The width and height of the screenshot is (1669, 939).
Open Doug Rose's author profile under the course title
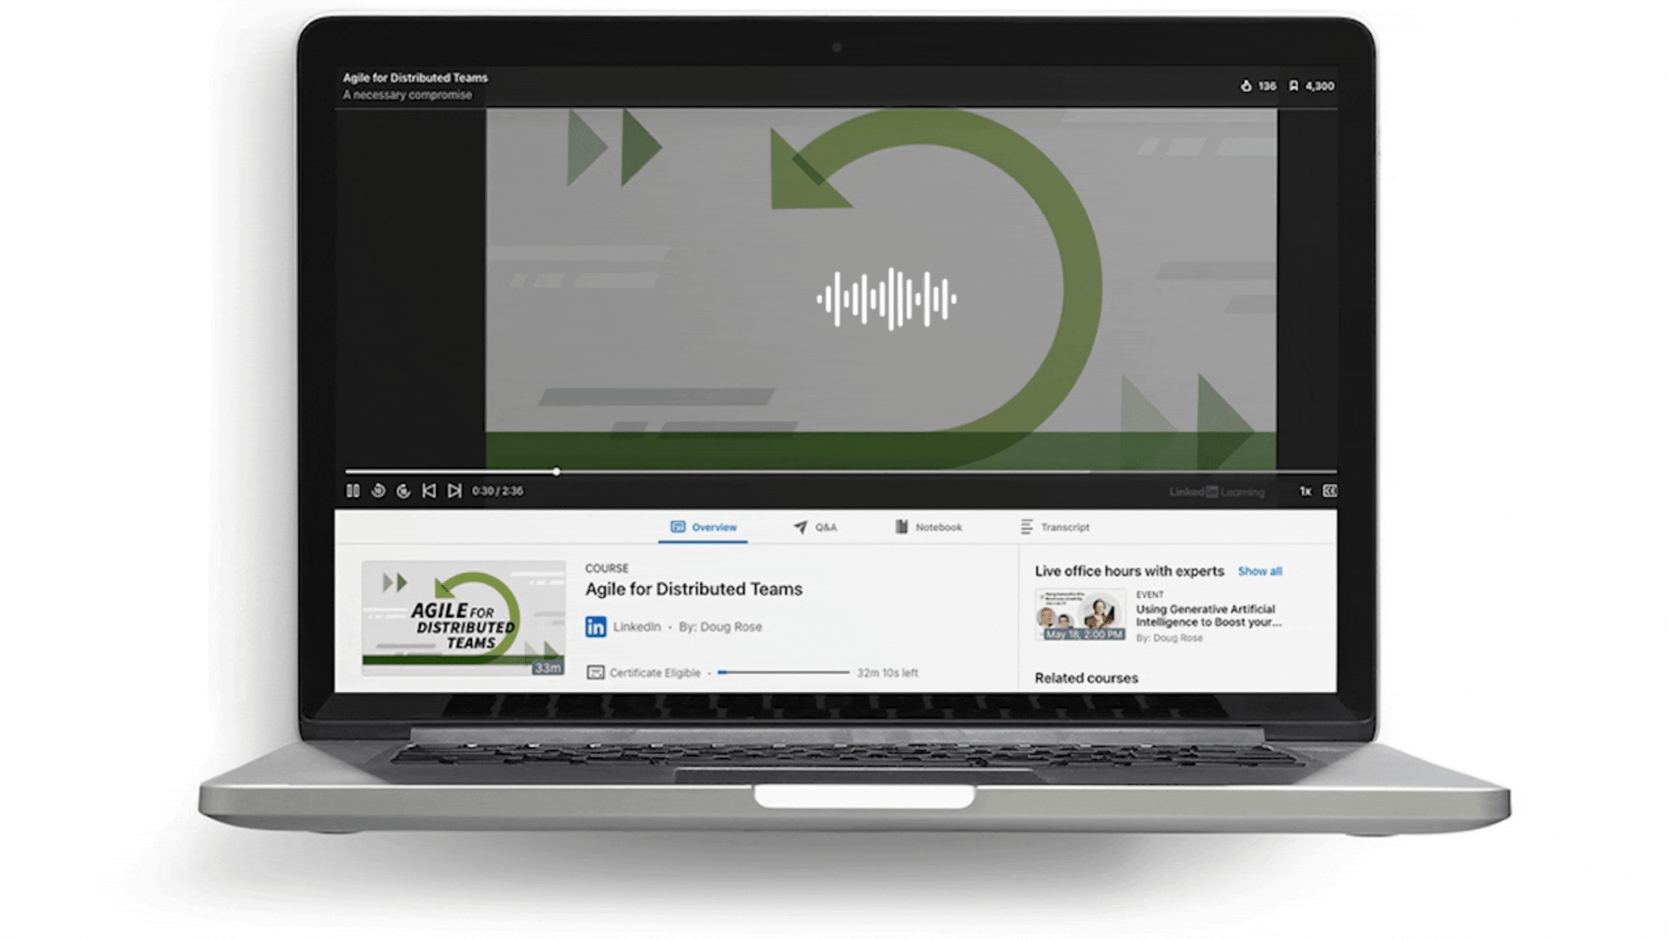[x=720, y=627]
